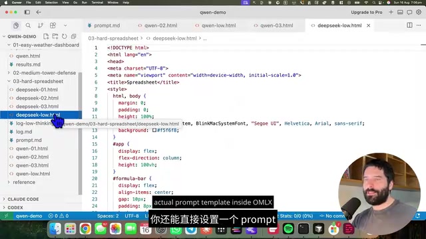Open Terminal app in the Dock
Viewport: 426px width, 239px height.
(x=304, y=229)
